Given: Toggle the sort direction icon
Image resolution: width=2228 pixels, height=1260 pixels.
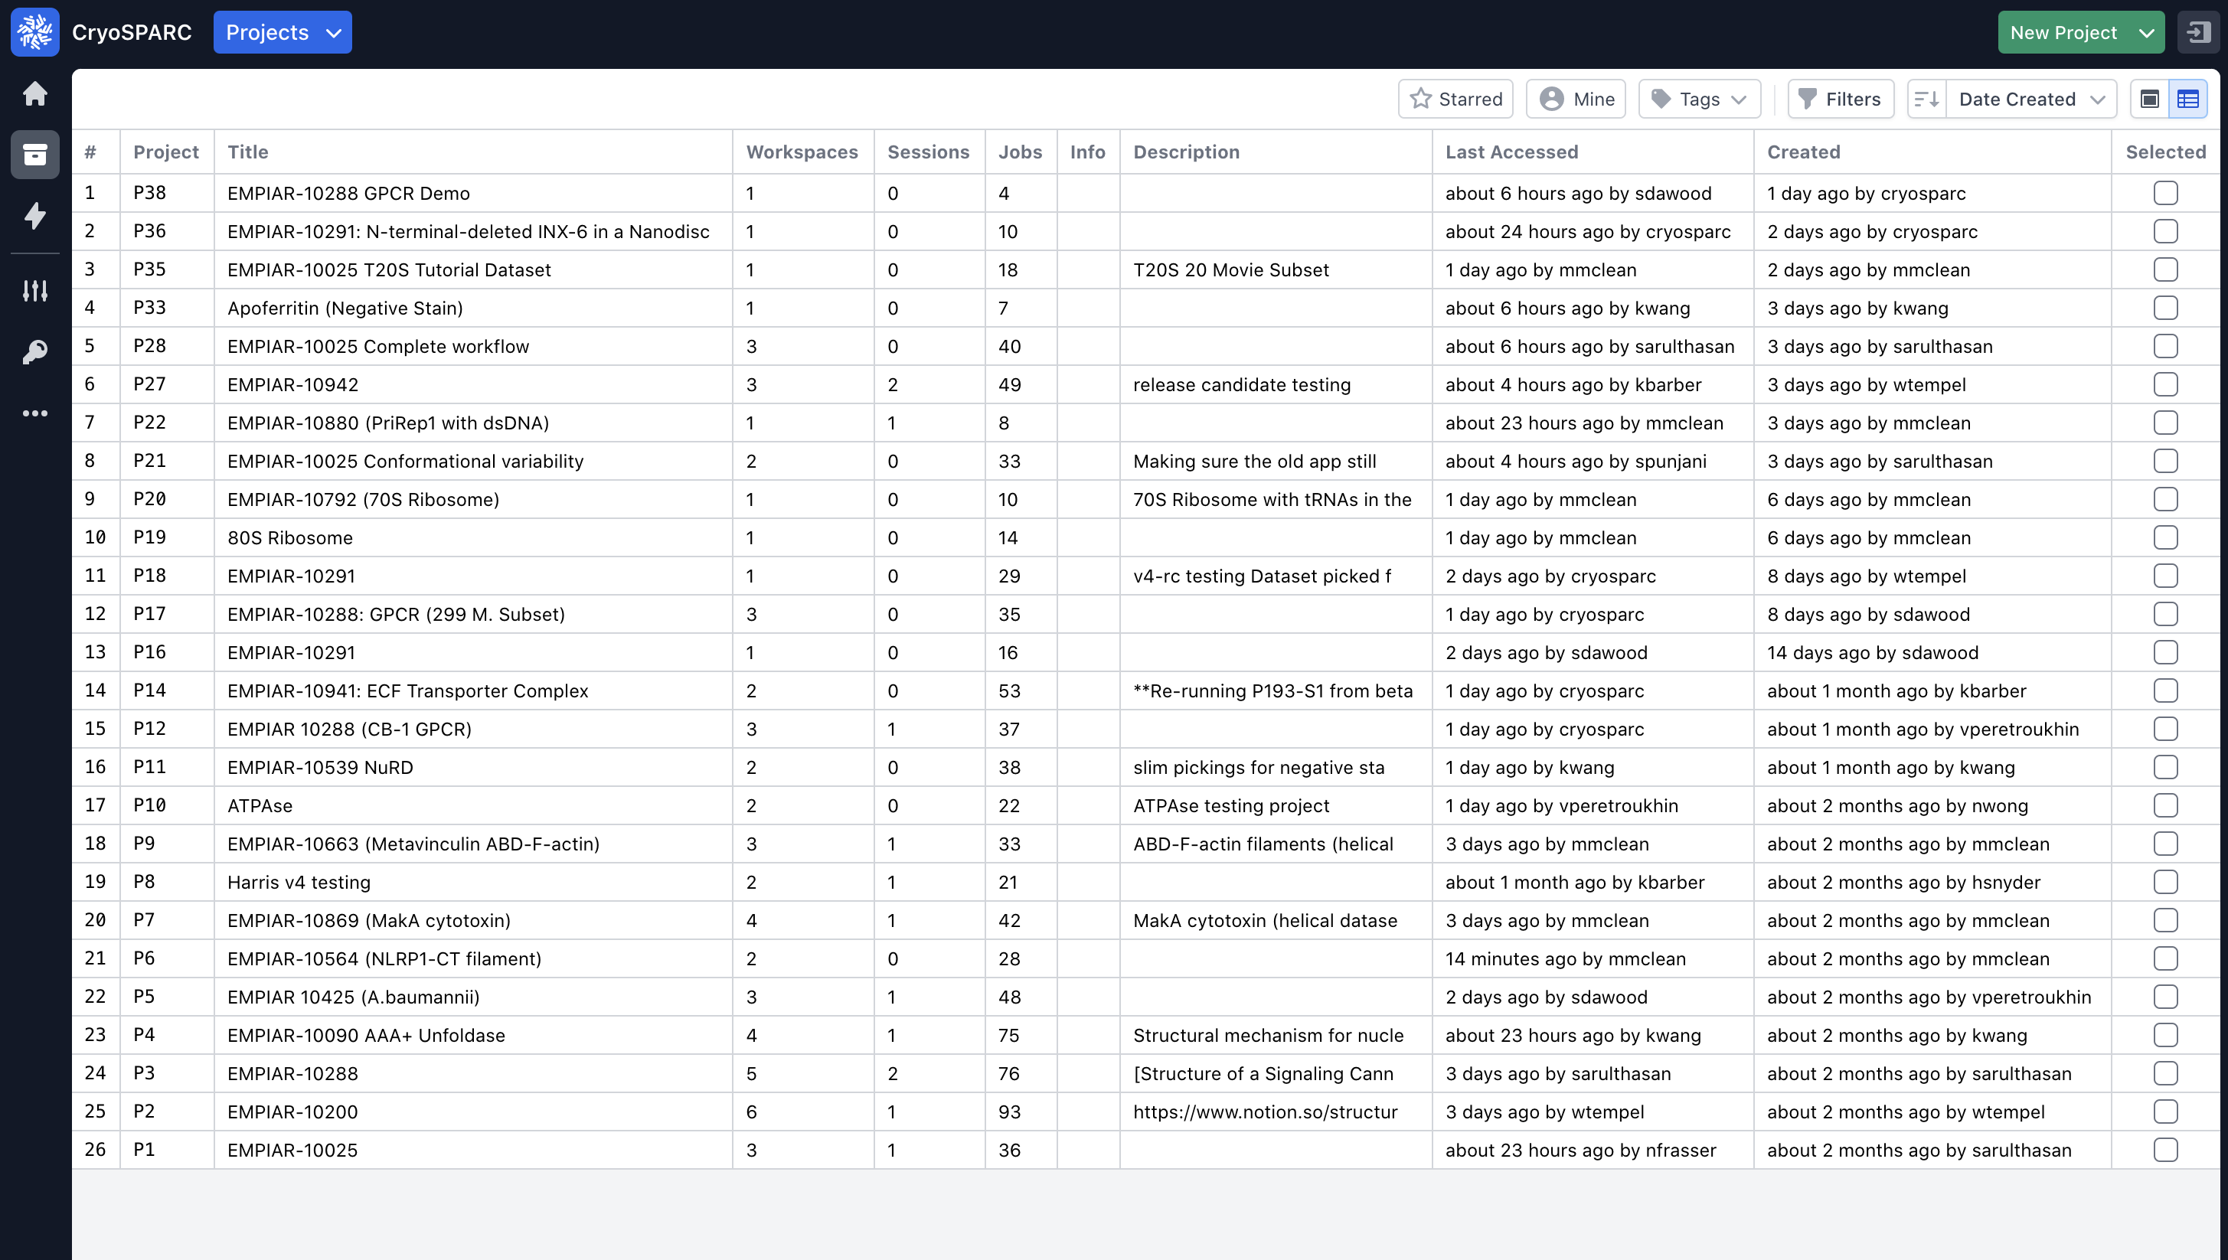Looking at the screenshot, I should pos(1926,100).
